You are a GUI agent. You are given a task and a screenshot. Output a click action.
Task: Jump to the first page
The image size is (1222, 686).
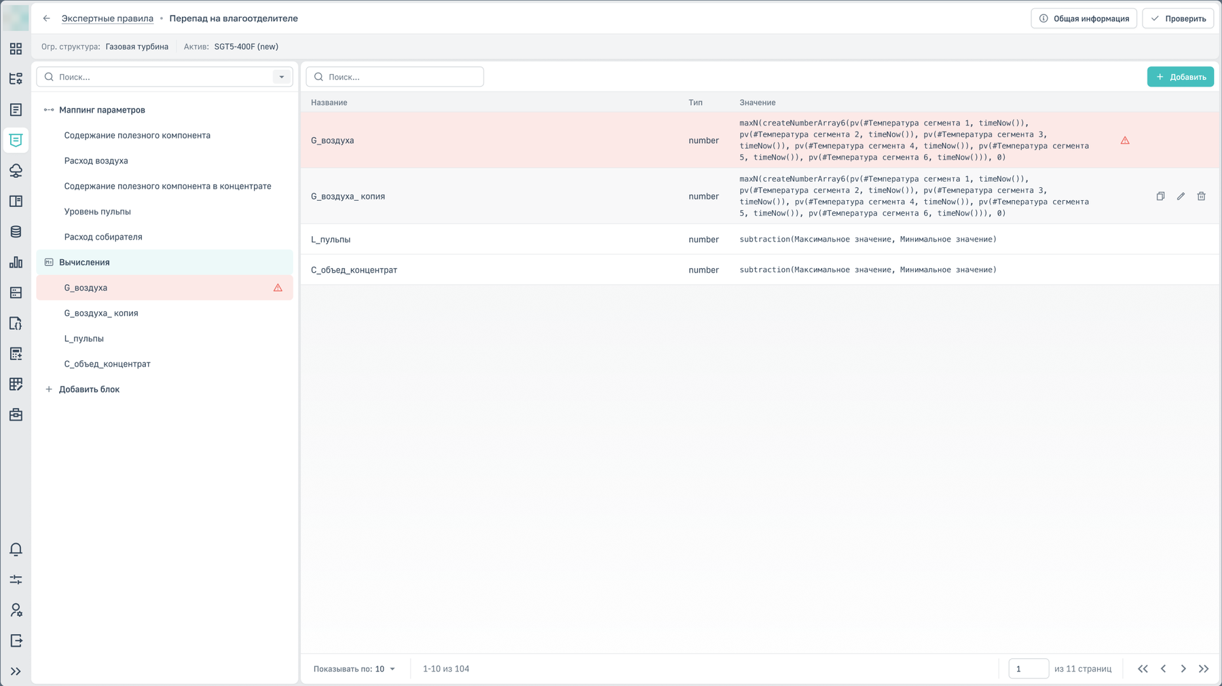click(1143, 669)
